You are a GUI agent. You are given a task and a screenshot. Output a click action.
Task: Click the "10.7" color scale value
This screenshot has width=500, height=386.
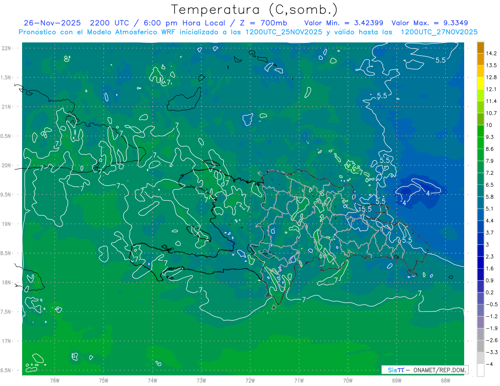coord(491,113)
